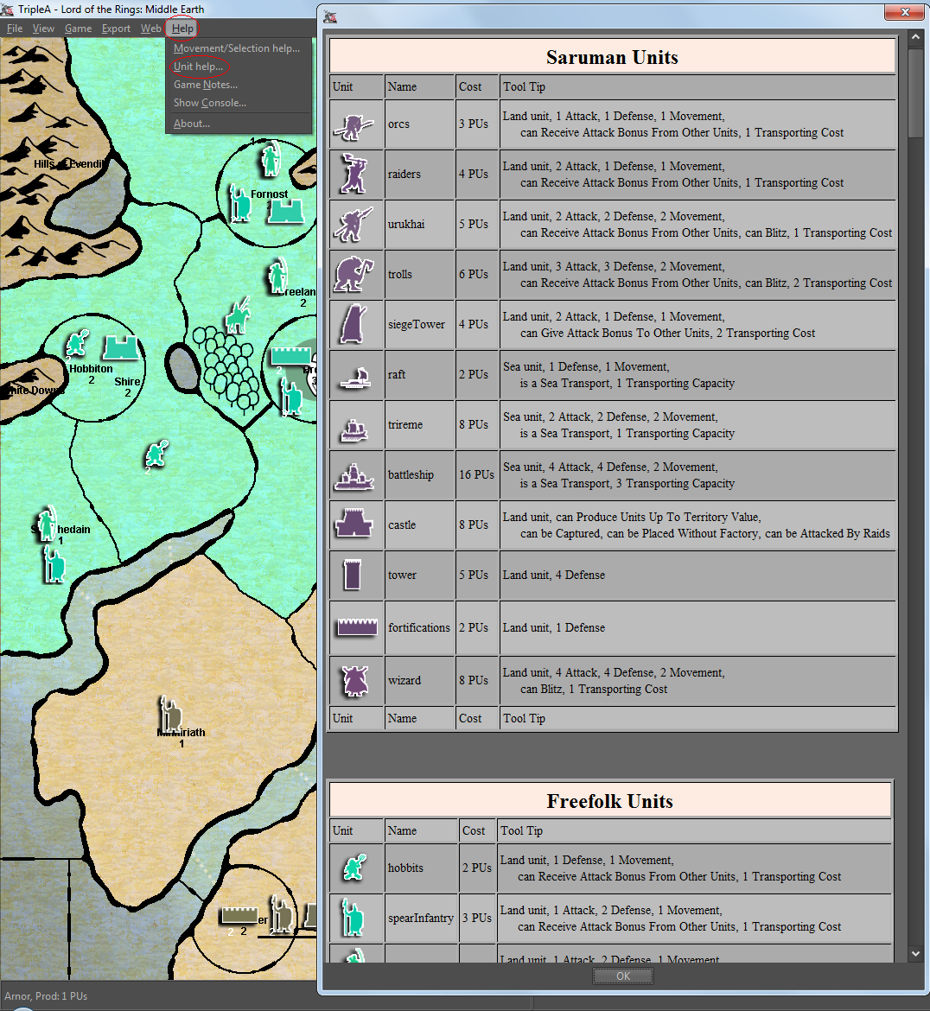Click 'Arnor, Prod: 1 PUs' status bar text
The height and width of the screenshot is (1011, 930).
pyautogui.click(x=46, y=996)
